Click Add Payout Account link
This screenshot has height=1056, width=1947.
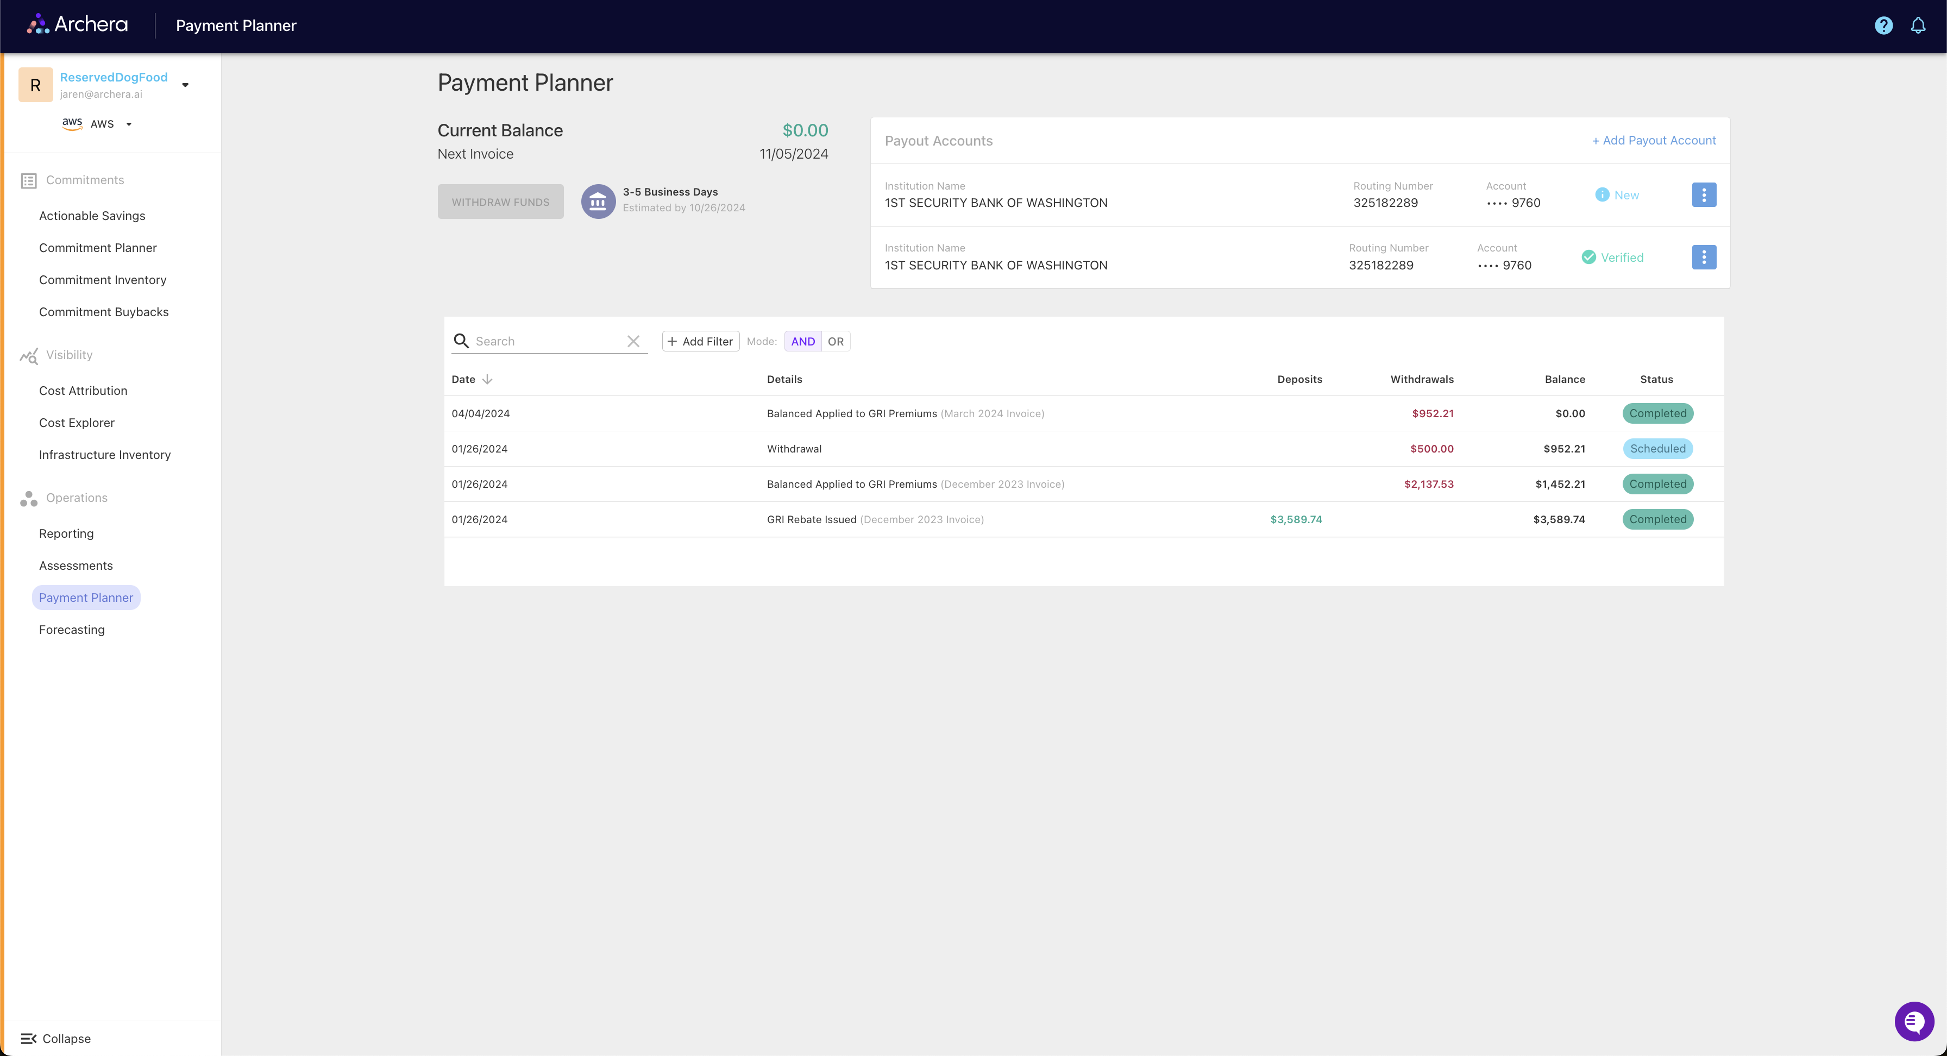(1654, 141)
